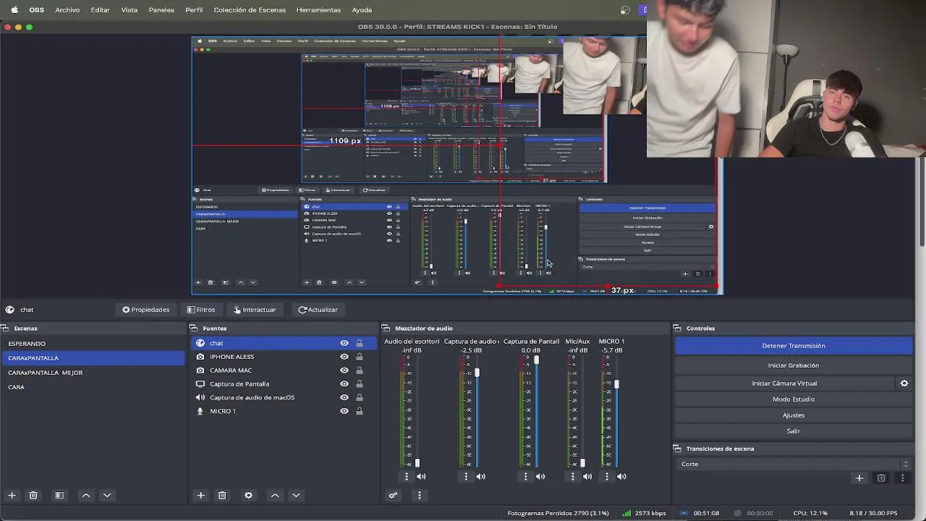This screenshot has height=521, width=926.
Task: Open source properties gear in Fuentes toolbar
Action: coord(248,495)
